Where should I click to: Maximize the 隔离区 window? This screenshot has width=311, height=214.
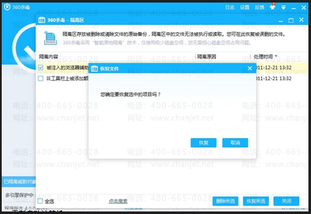[x=291, y=20]
